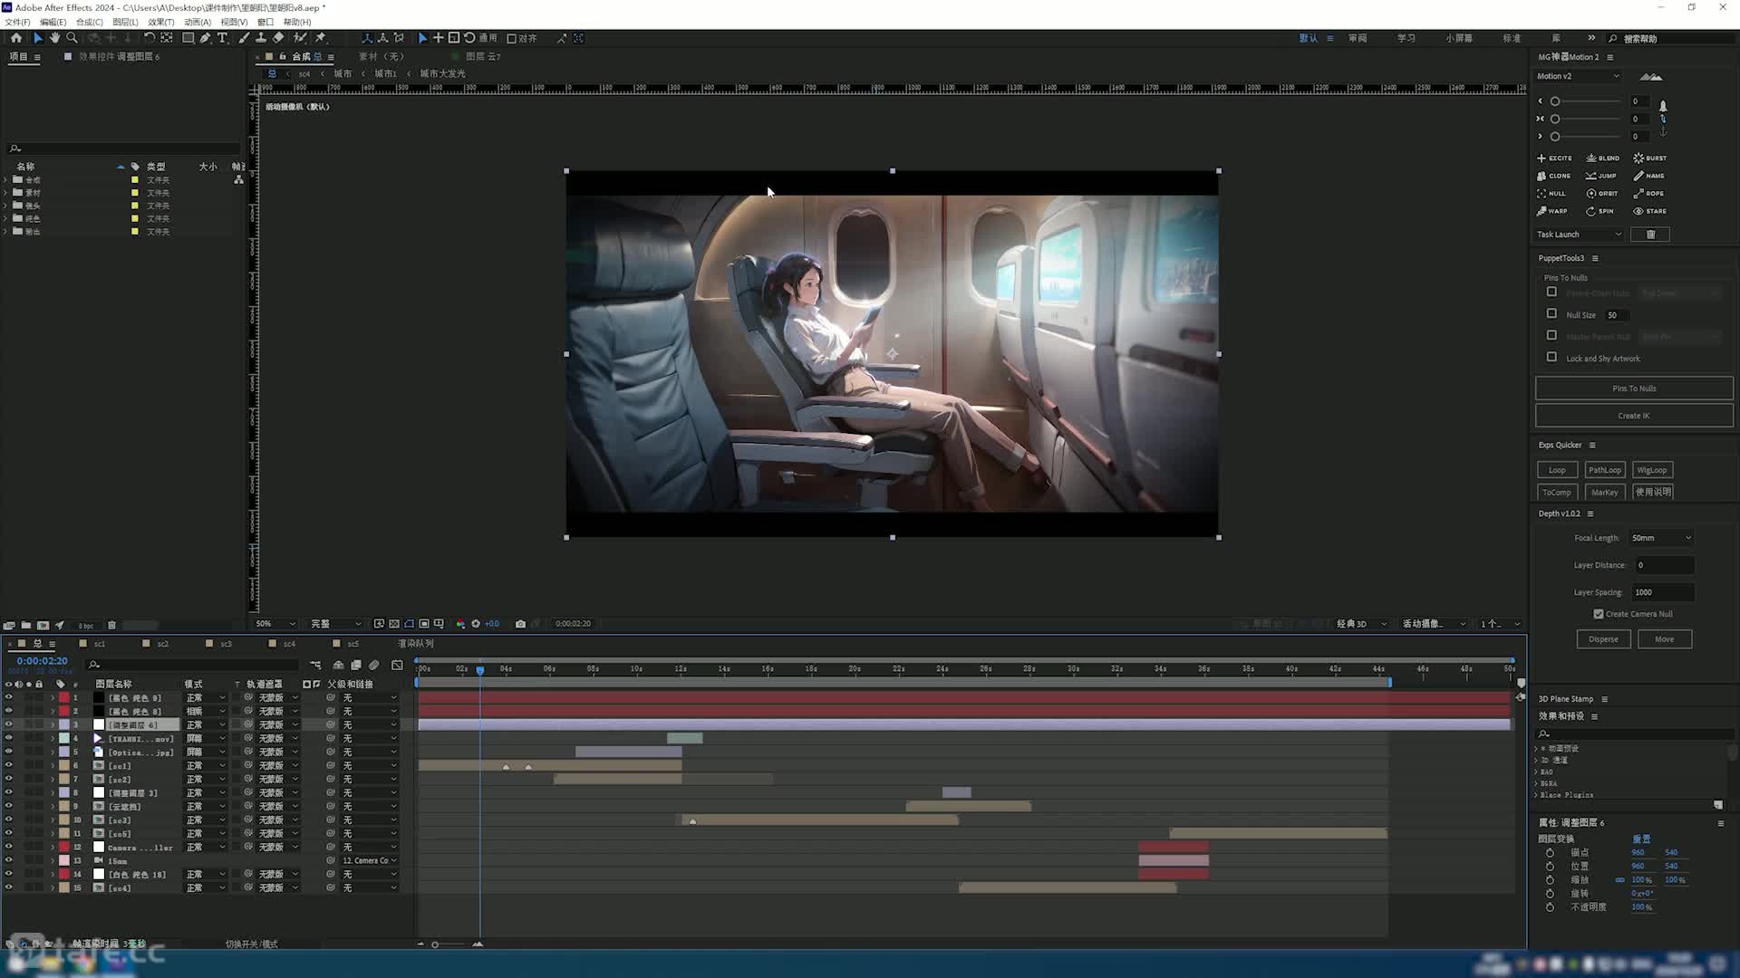Select the Puppet Pin tool
Viewport: 1740px width, 978px height.
click(320, 38)
